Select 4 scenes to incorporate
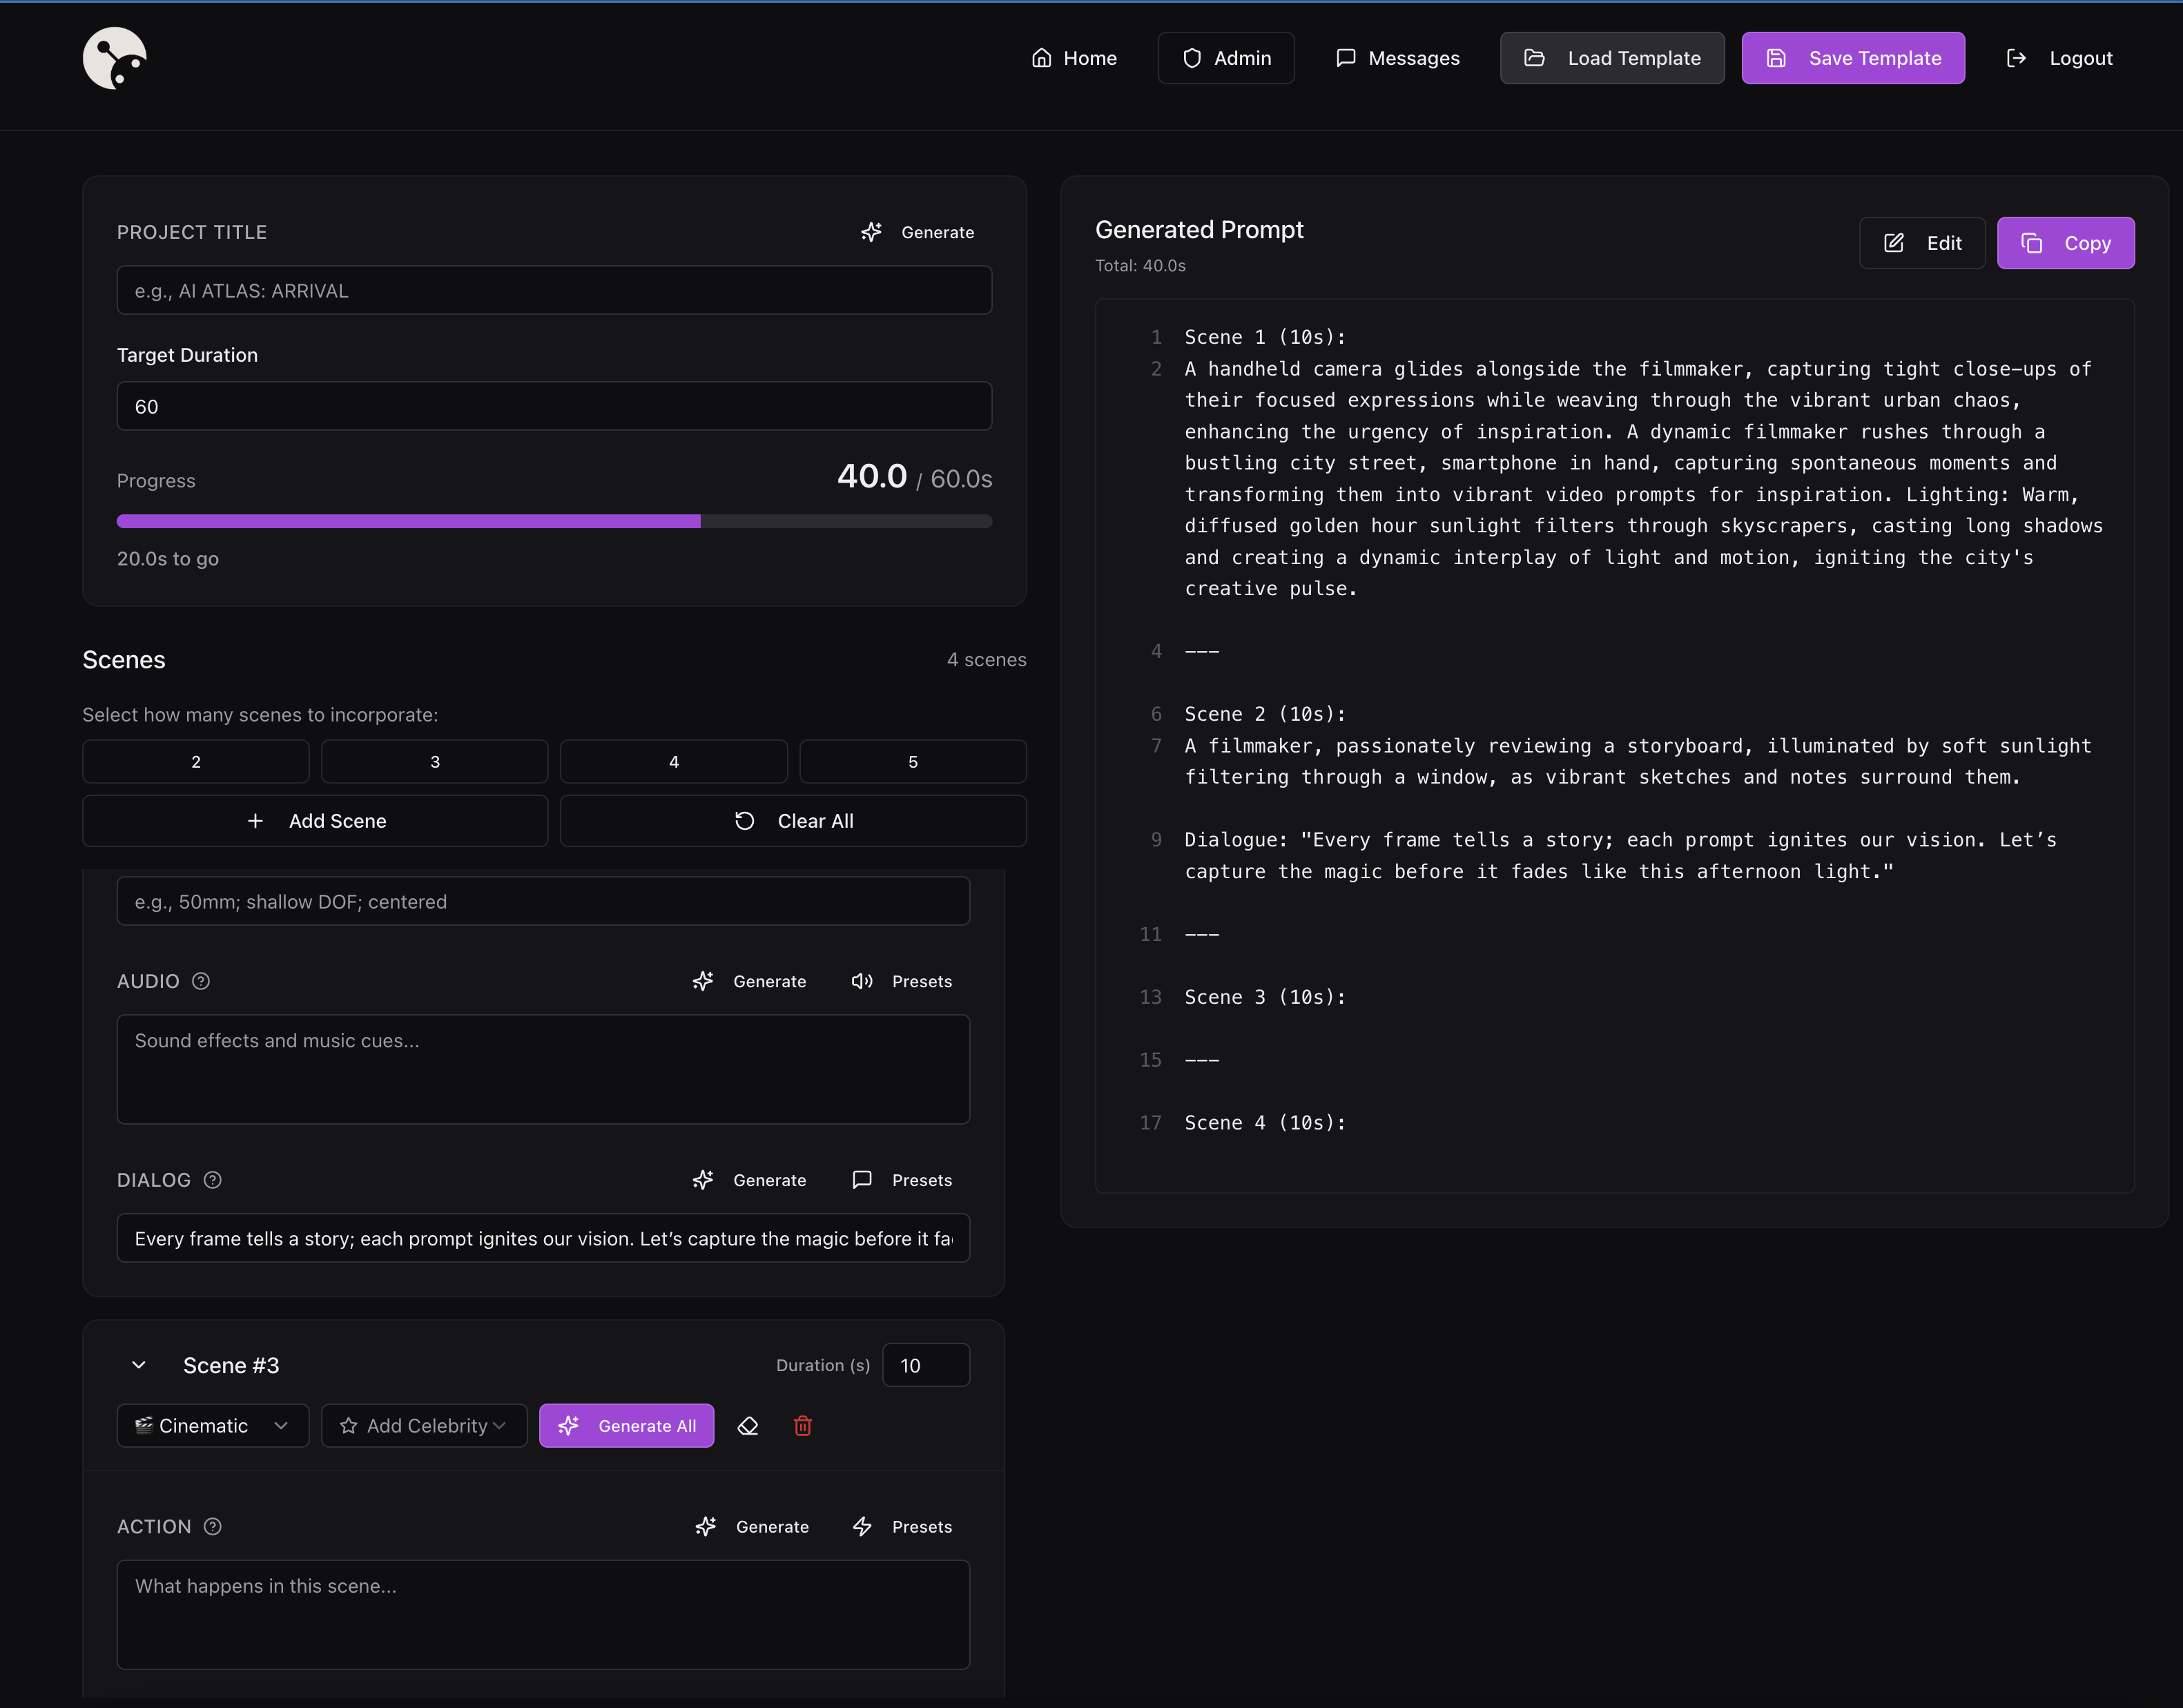The width and height of the screenshot is (2183, 1708). pos(673,761)
